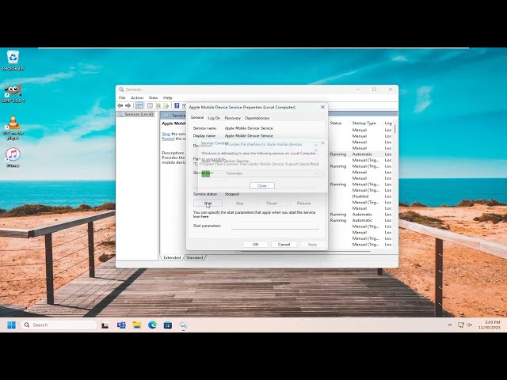Open the View menu in Services

point(153,97)
